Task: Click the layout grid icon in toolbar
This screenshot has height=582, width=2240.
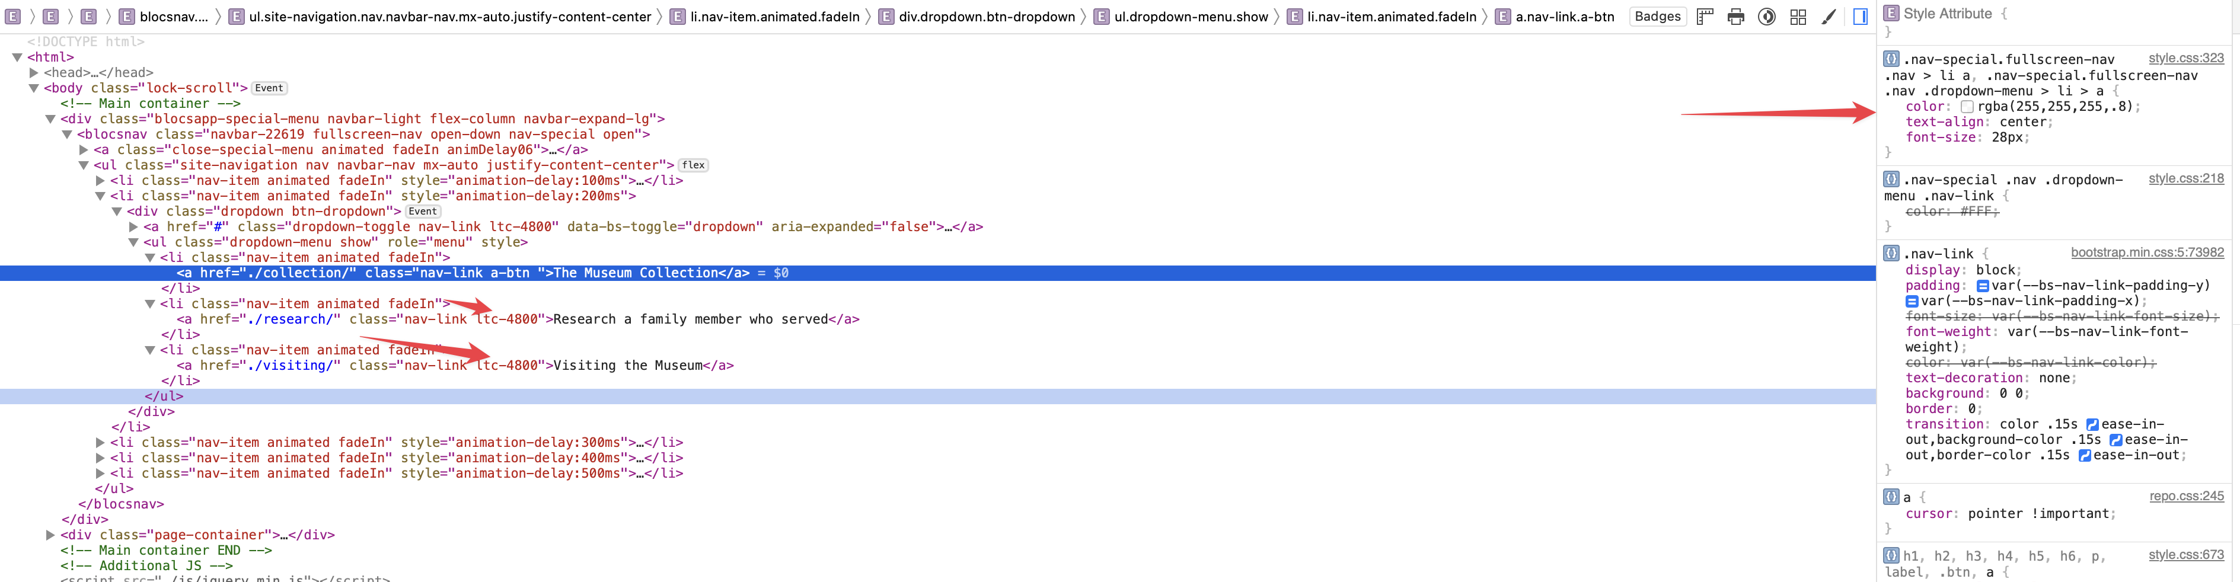Action: pyautogui.click(x=1797, y=17)
